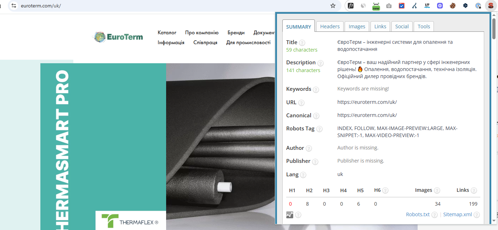Open the red checkmark calendar extension
This screenshot has width=498, height=230.
click(402, 6)
